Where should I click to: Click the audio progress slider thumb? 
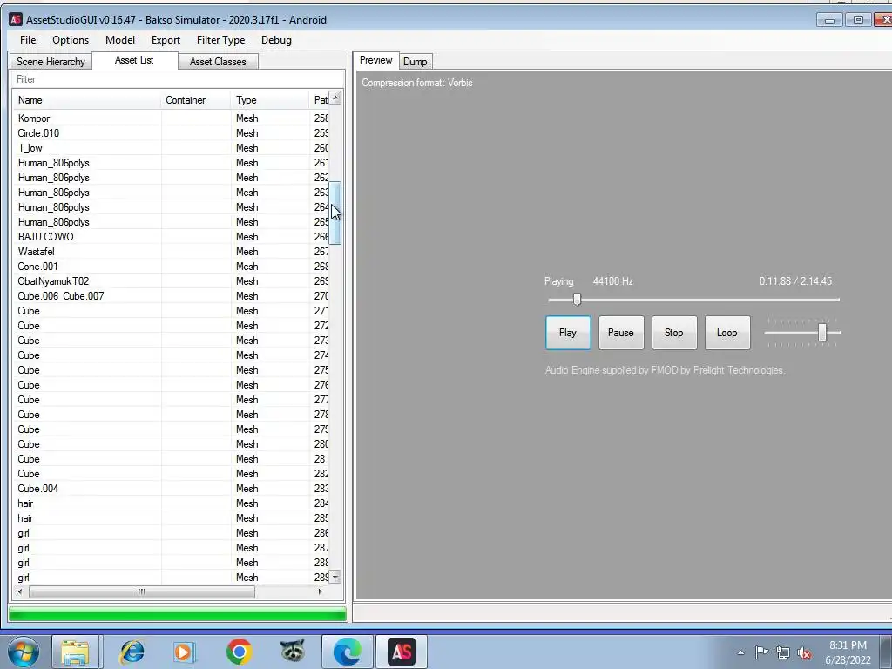577,300
